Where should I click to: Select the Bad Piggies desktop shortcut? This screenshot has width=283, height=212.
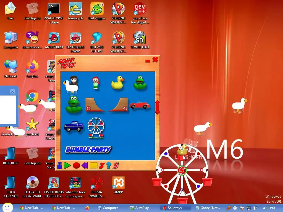pos(97,11)
